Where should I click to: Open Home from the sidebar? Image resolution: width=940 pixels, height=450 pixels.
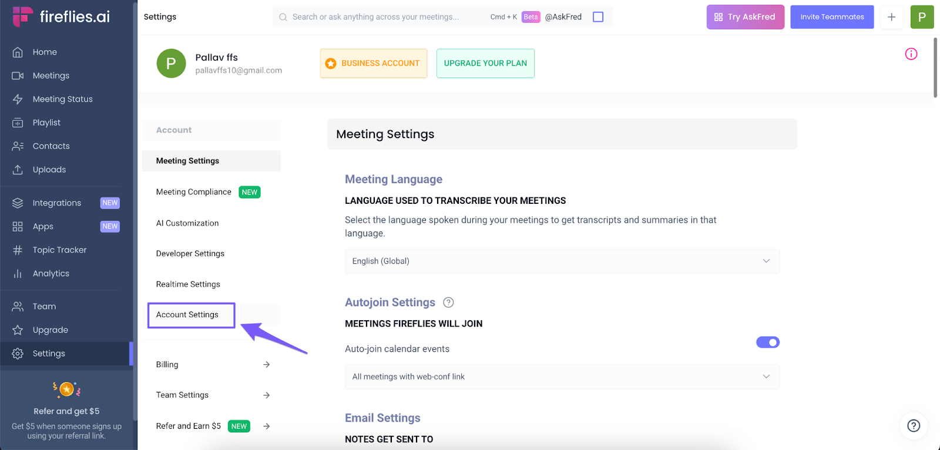(x=45, y=52)
